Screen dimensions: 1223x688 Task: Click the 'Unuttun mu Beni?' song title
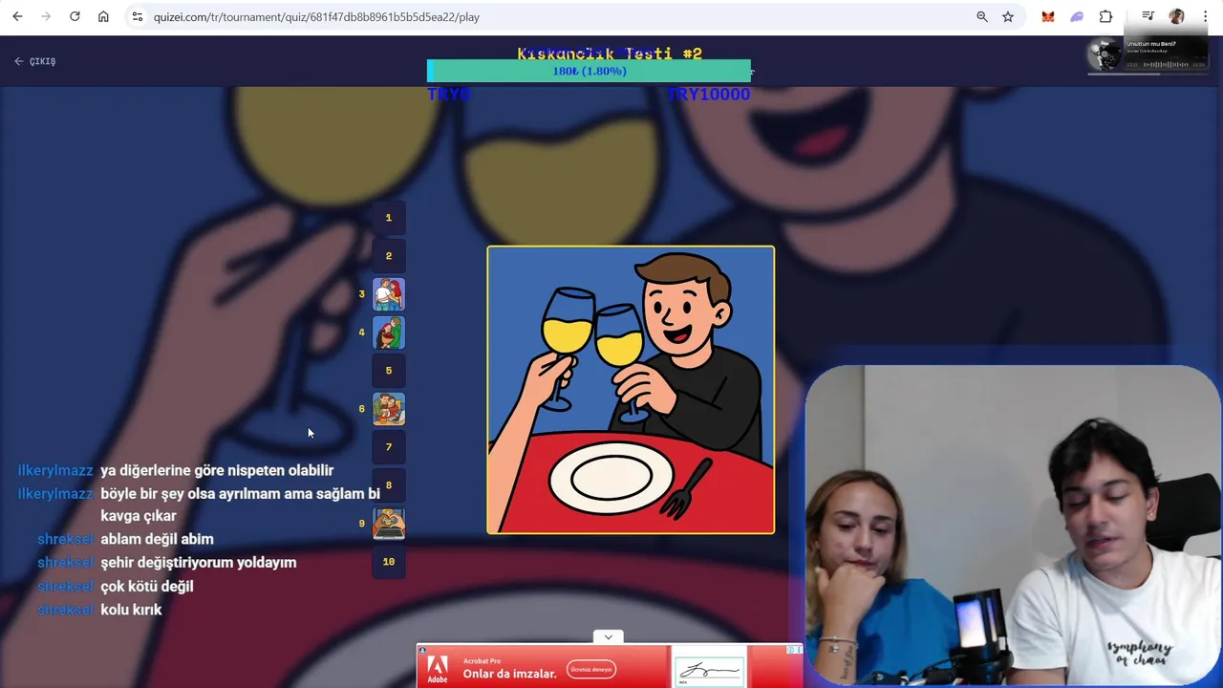[x=1151, y=44]
